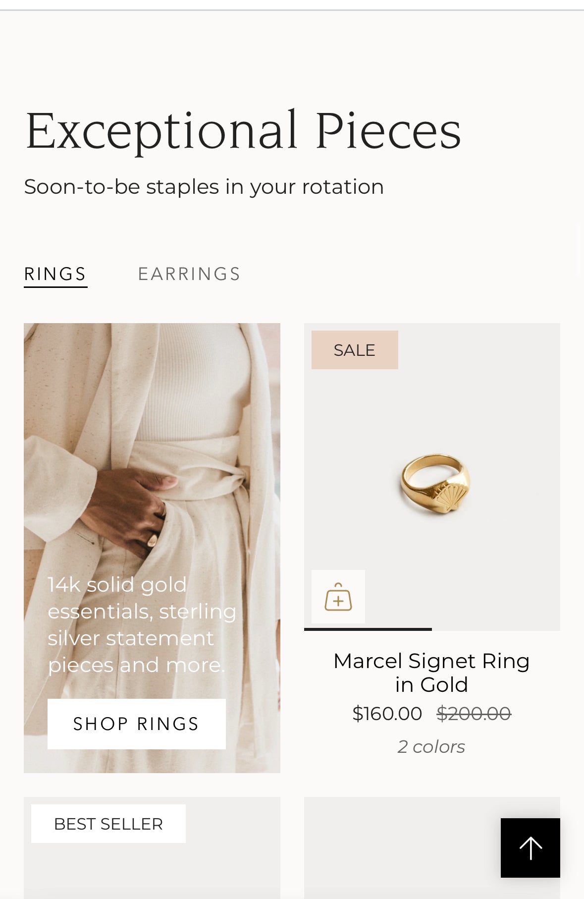Tap the quick-add shopping bag icon
The width and height of the screenshot is (584, 899).
[x=338, y=597]
